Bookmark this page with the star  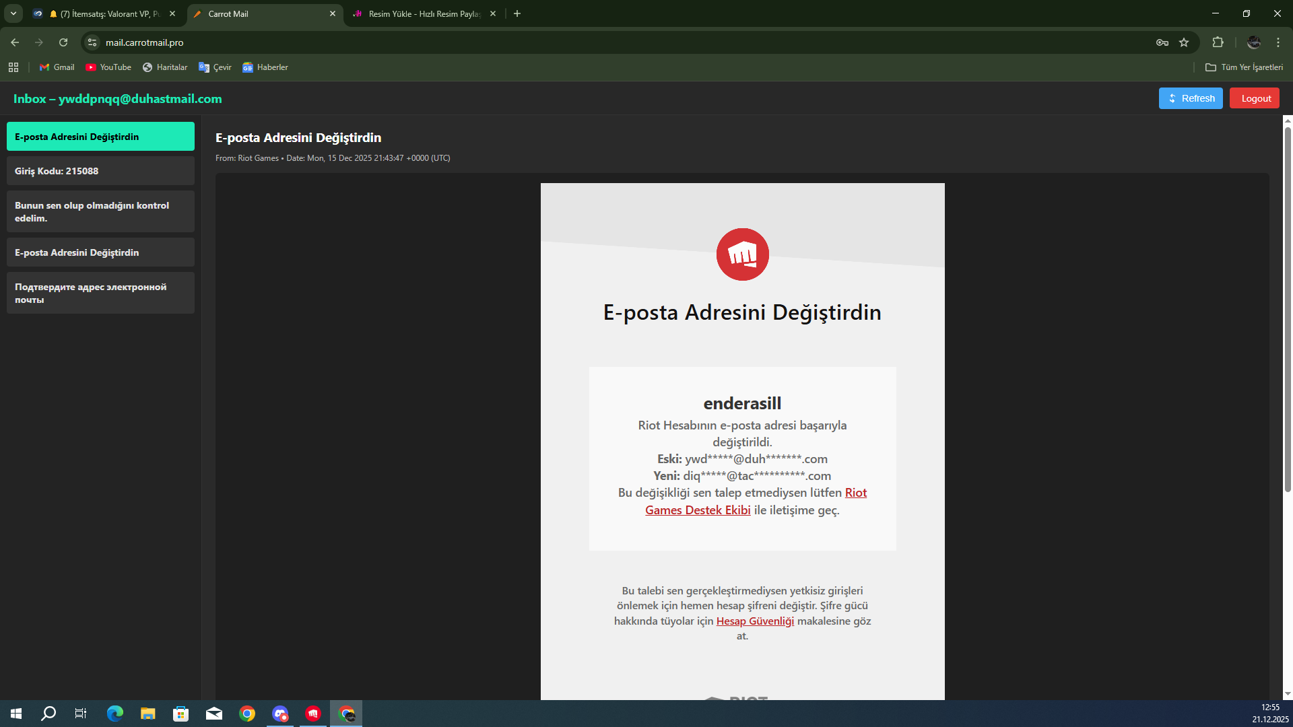tap(1184, 42)
